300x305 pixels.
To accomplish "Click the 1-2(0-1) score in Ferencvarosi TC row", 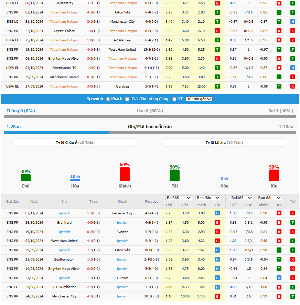I will point(93,68).
